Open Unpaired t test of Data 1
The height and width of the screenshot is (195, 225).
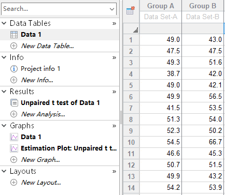click(x=60, y=103)
